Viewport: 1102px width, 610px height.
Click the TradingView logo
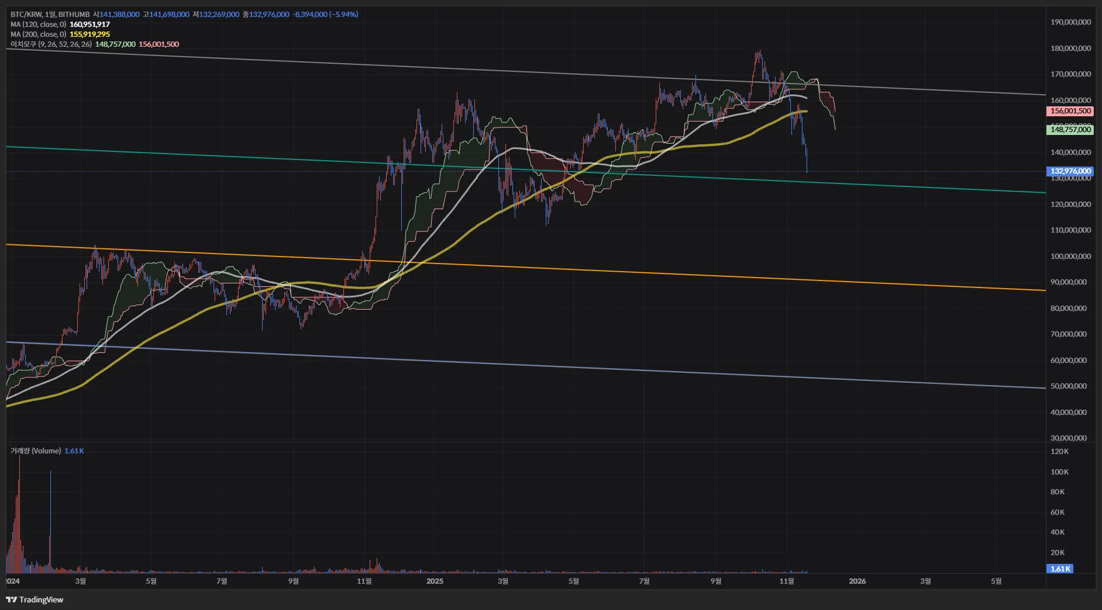35,599
